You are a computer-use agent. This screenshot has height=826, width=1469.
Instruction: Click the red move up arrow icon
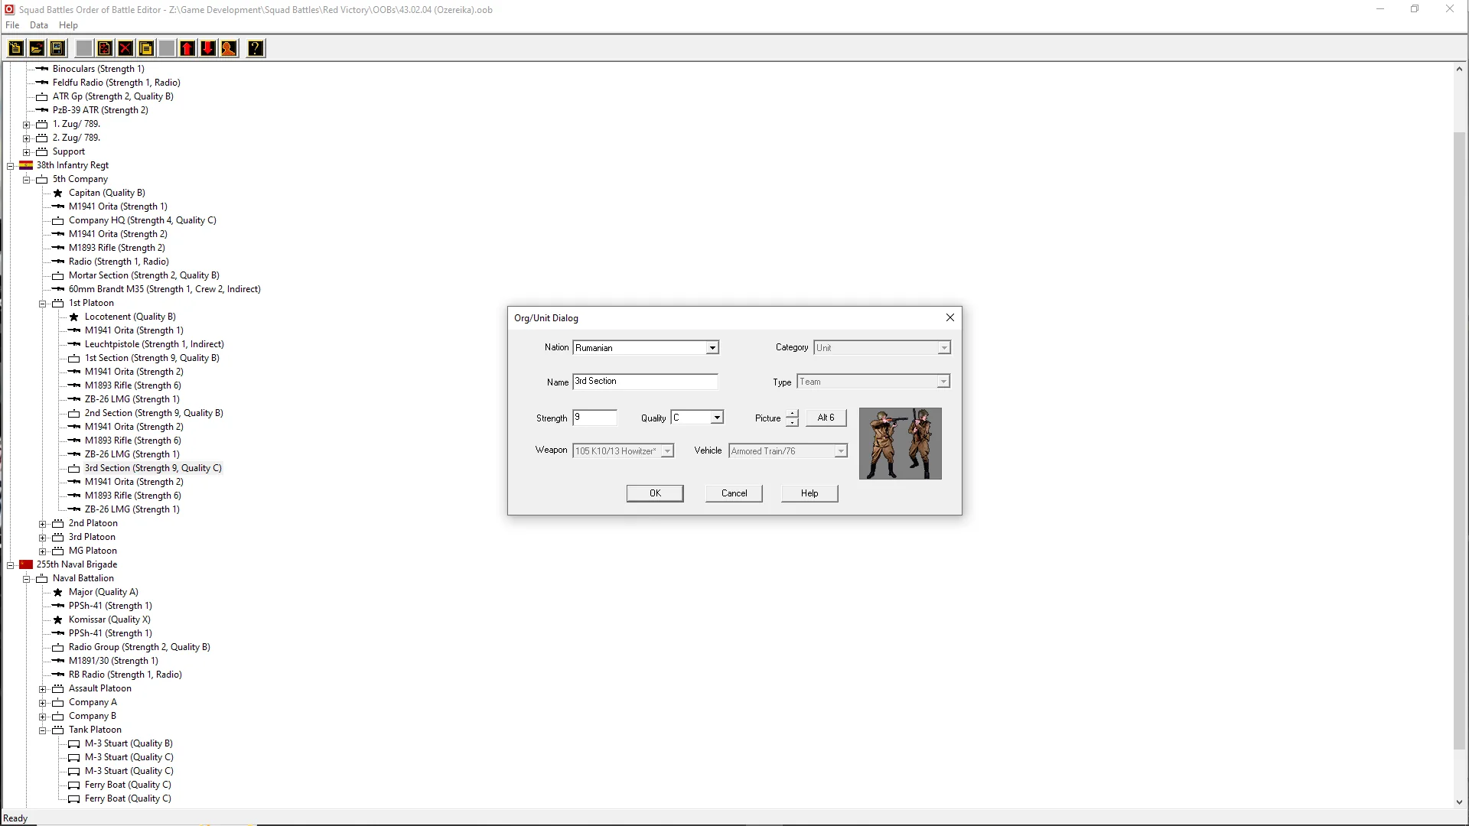tap(187, 49)
